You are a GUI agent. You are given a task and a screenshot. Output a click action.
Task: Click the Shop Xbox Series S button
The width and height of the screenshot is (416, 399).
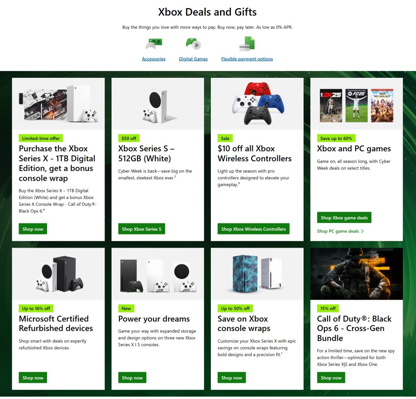pyautogui.click(x=142, y=229)
